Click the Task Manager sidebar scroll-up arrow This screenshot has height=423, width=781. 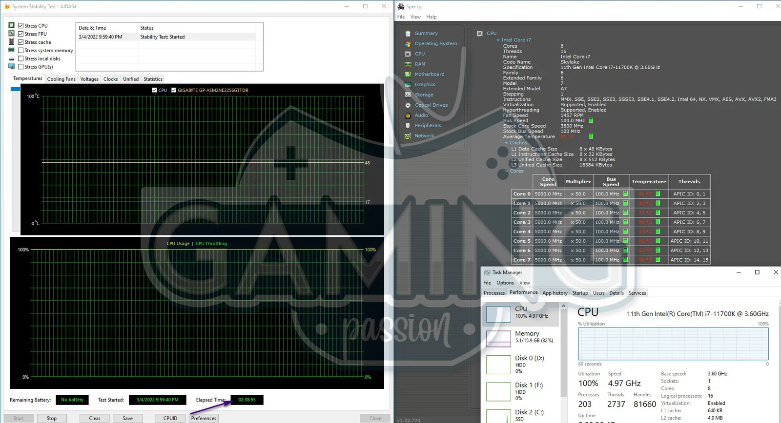point(563,307)
